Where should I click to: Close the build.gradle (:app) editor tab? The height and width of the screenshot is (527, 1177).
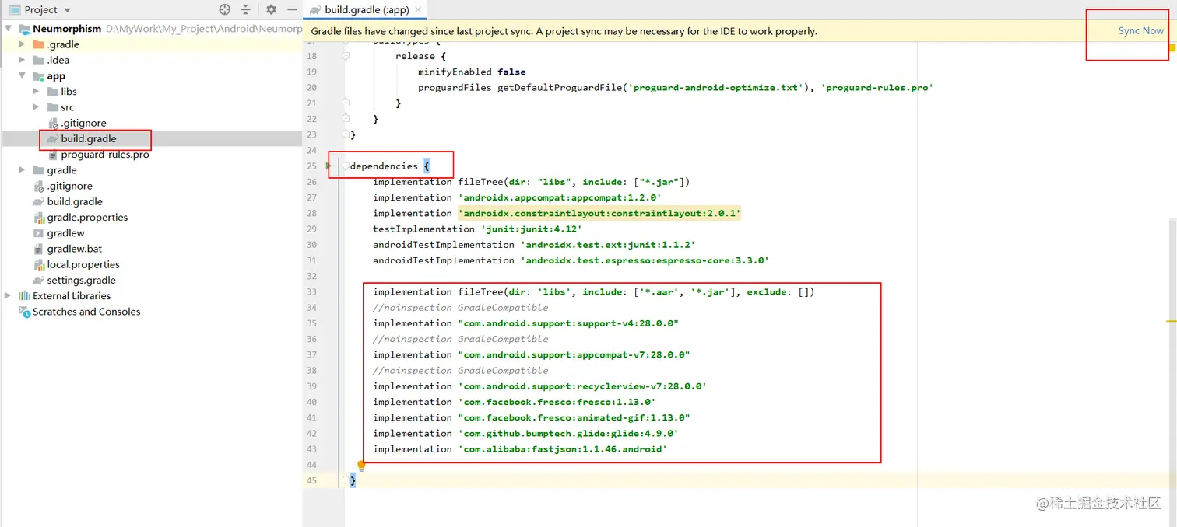419,10
